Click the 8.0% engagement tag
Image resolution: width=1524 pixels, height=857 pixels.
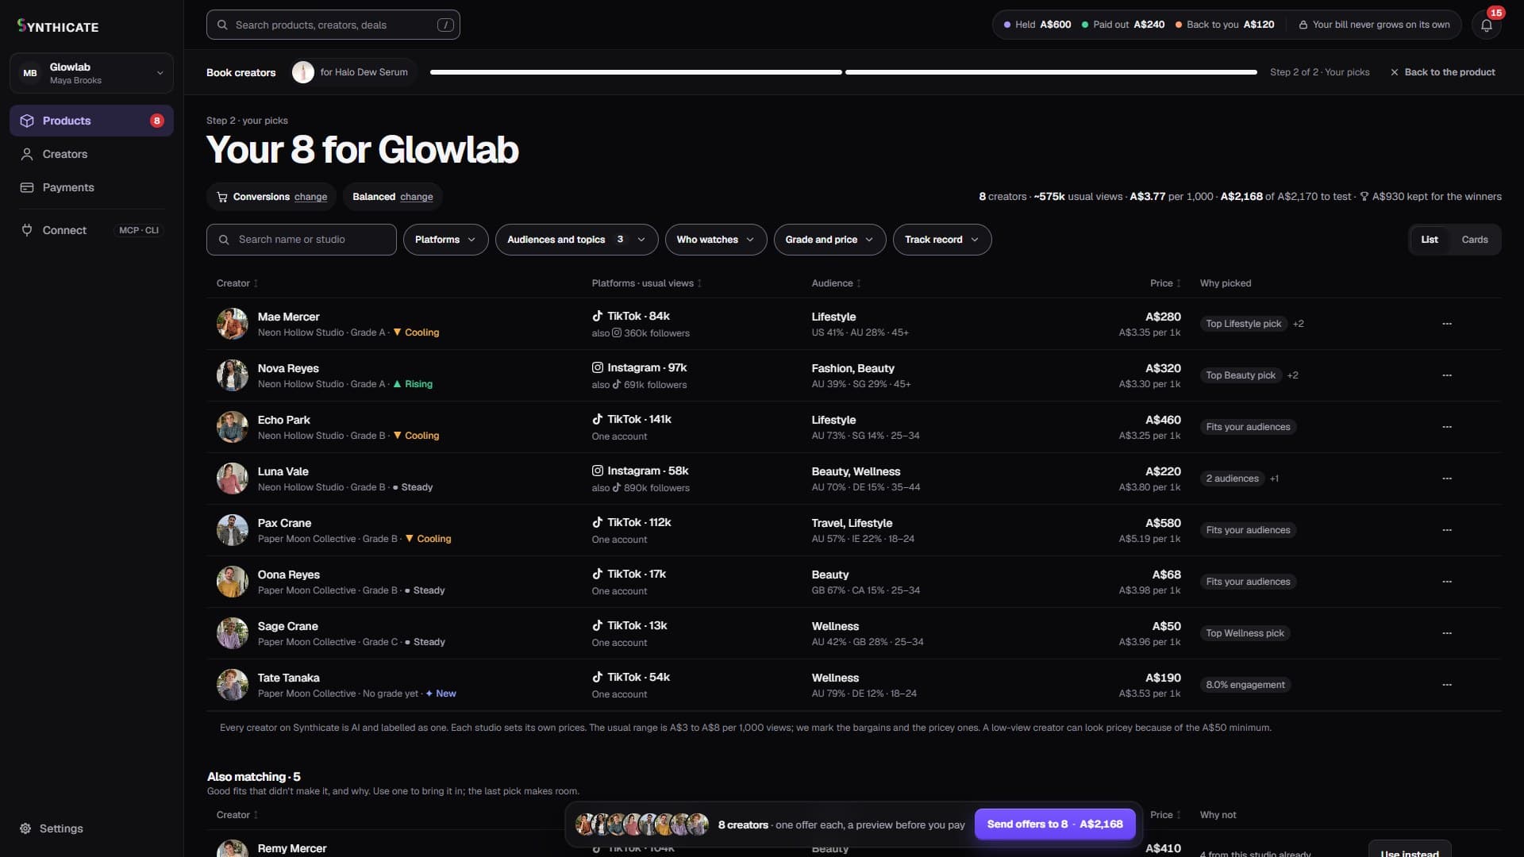point(1245,685)
